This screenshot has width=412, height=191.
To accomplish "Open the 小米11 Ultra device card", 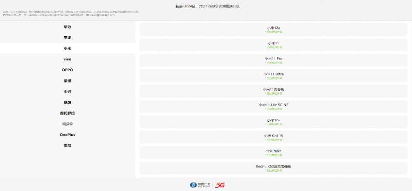I will click(274, 76).
